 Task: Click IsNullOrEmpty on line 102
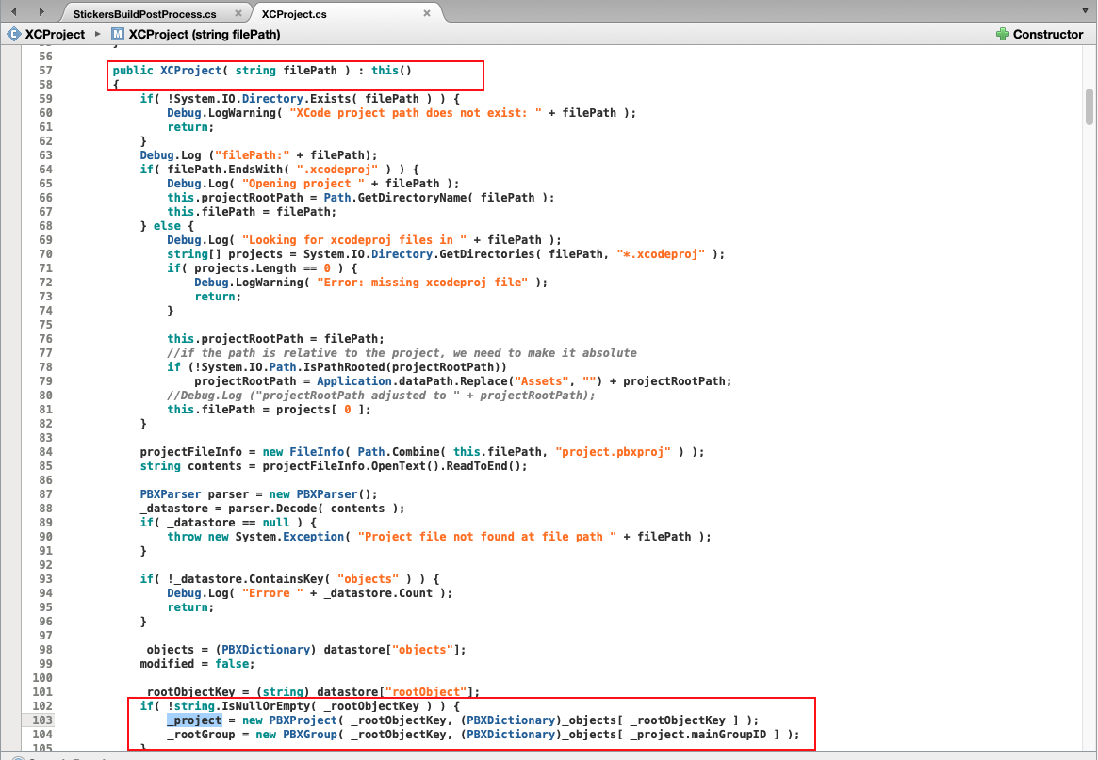[266, 706]
